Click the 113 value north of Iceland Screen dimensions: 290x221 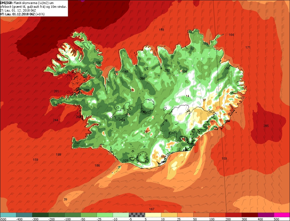click(162, 30)
